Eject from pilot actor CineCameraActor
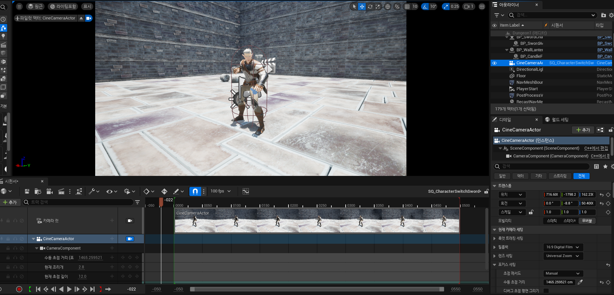The height and width of the screenshot is (295, 614). click(x=81, y=18)
